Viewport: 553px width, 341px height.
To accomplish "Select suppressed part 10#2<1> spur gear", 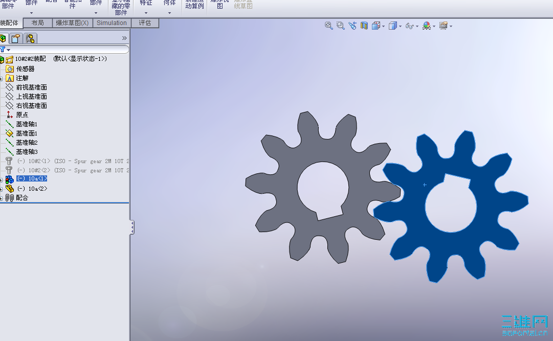I will [x=73, y=161].
